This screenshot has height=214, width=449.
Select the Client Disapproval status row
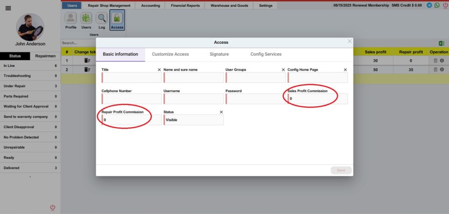click(30, 127)
